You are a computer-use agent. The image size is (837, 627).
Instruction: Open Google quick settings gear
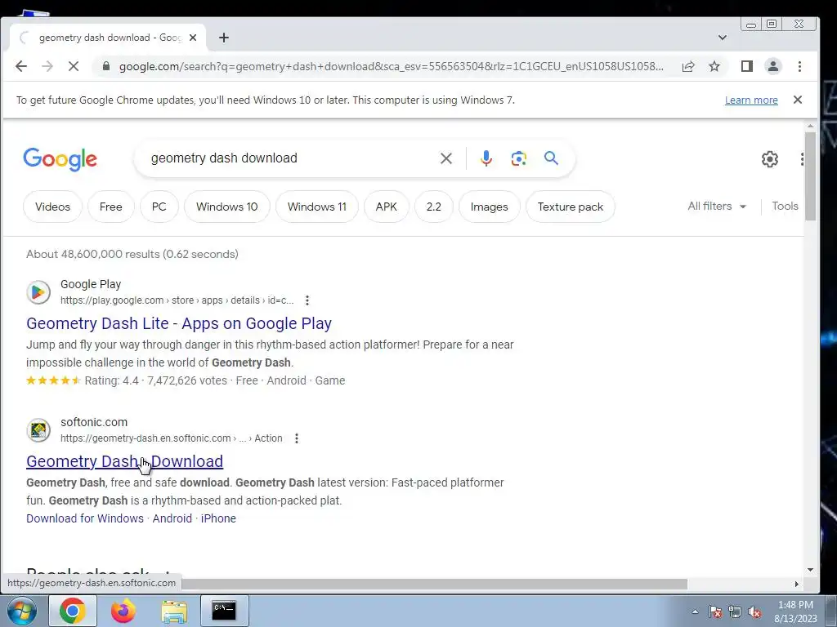pos(770,159)
